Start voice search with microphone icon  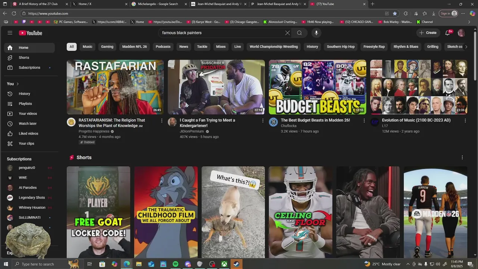pos(316,33)
